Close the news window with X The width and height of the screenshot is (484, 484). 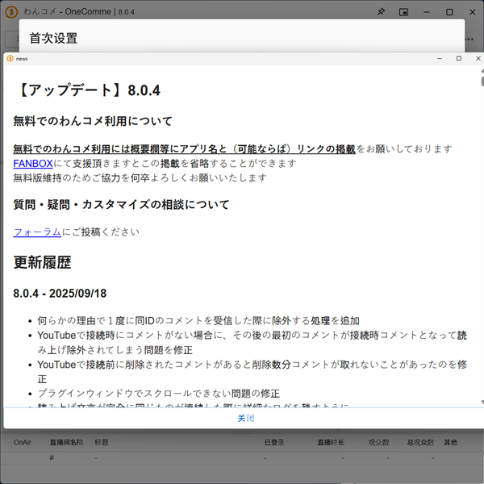click(x=475, y=59)
